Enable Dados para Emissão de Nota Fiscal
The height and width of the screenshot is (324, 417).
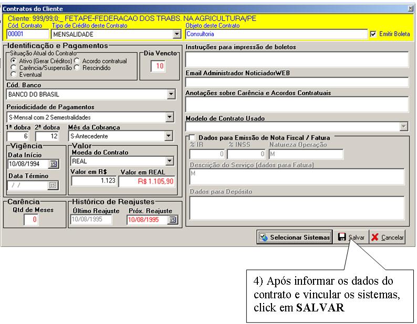click(192, 137)
